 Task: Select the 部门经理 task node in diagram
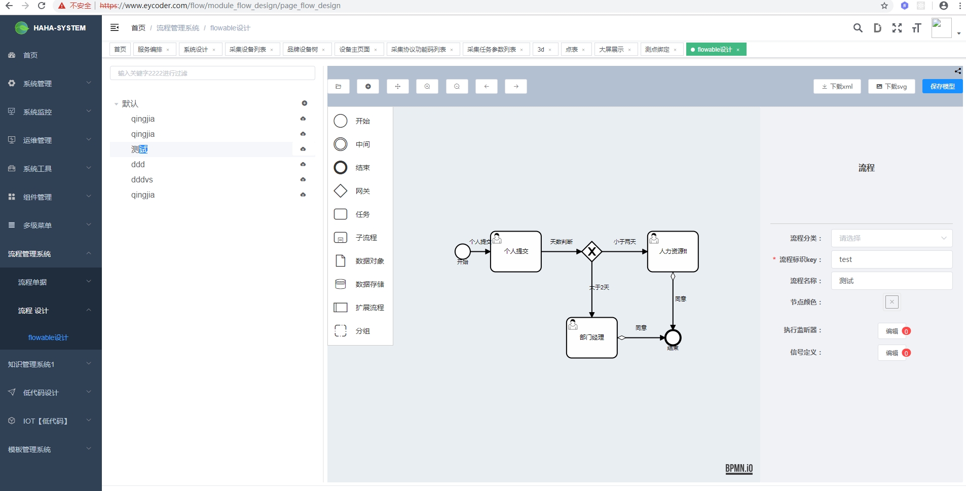[591, 337]
